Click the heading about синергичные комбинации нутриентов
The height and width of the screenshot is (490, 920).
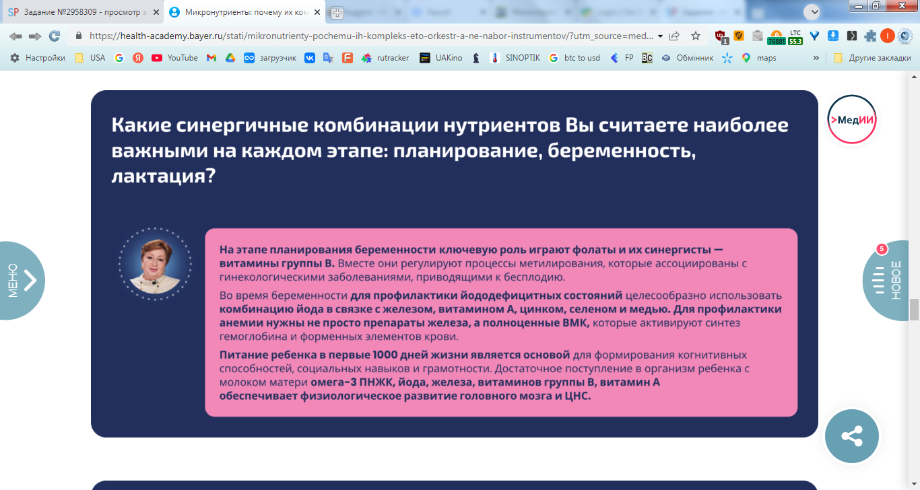[x=449, y=151]
